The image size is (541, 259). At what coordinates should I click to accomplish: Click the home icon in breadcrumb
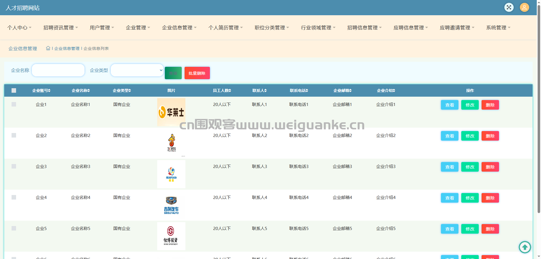tap(48, 48)
